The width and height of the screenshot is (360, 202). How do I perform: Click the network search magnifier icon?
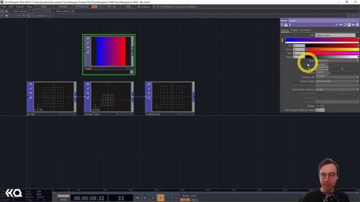click(28, 16)
